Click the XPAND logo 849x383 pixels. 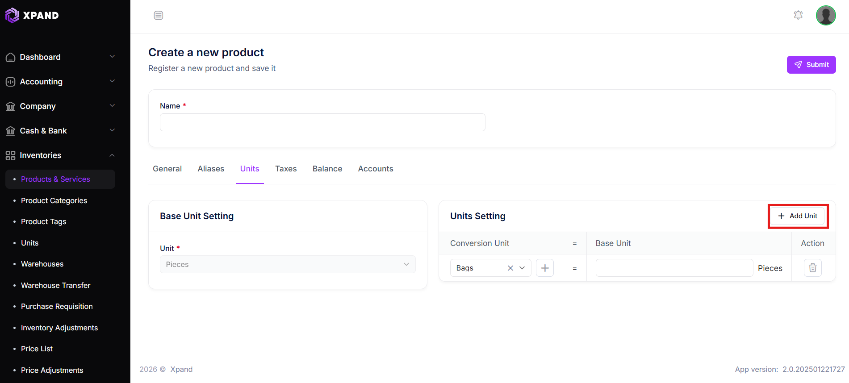coord(32,15)
